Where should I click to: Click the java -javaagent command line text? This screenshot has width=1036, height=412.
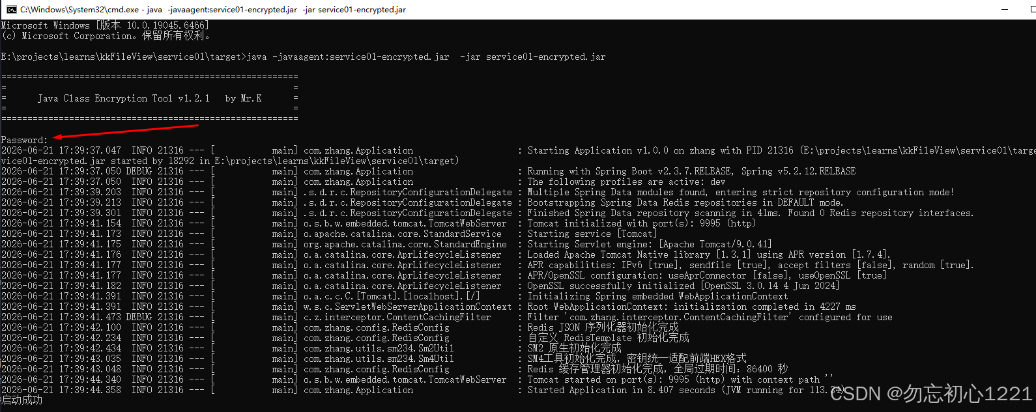[x=426, y=57]
